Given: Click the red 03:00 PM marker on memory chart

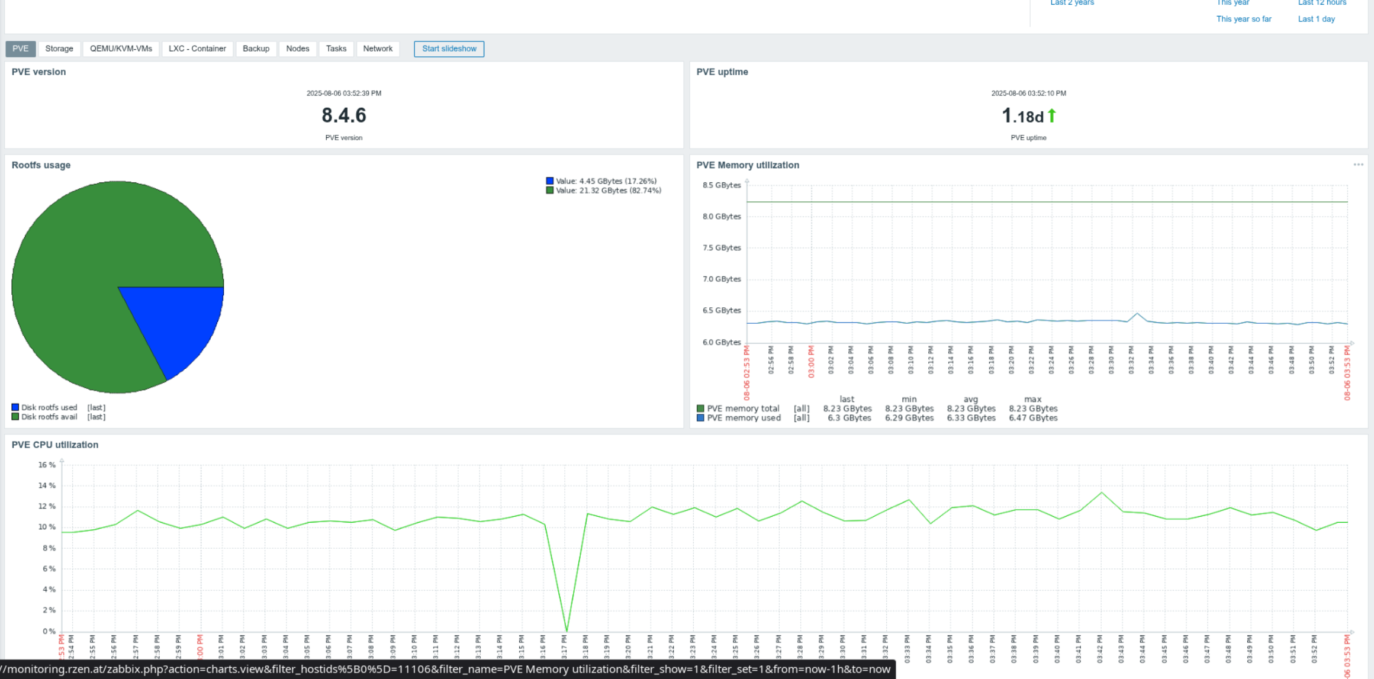Looking at the screenshot, I should click(x=811, y=361).
